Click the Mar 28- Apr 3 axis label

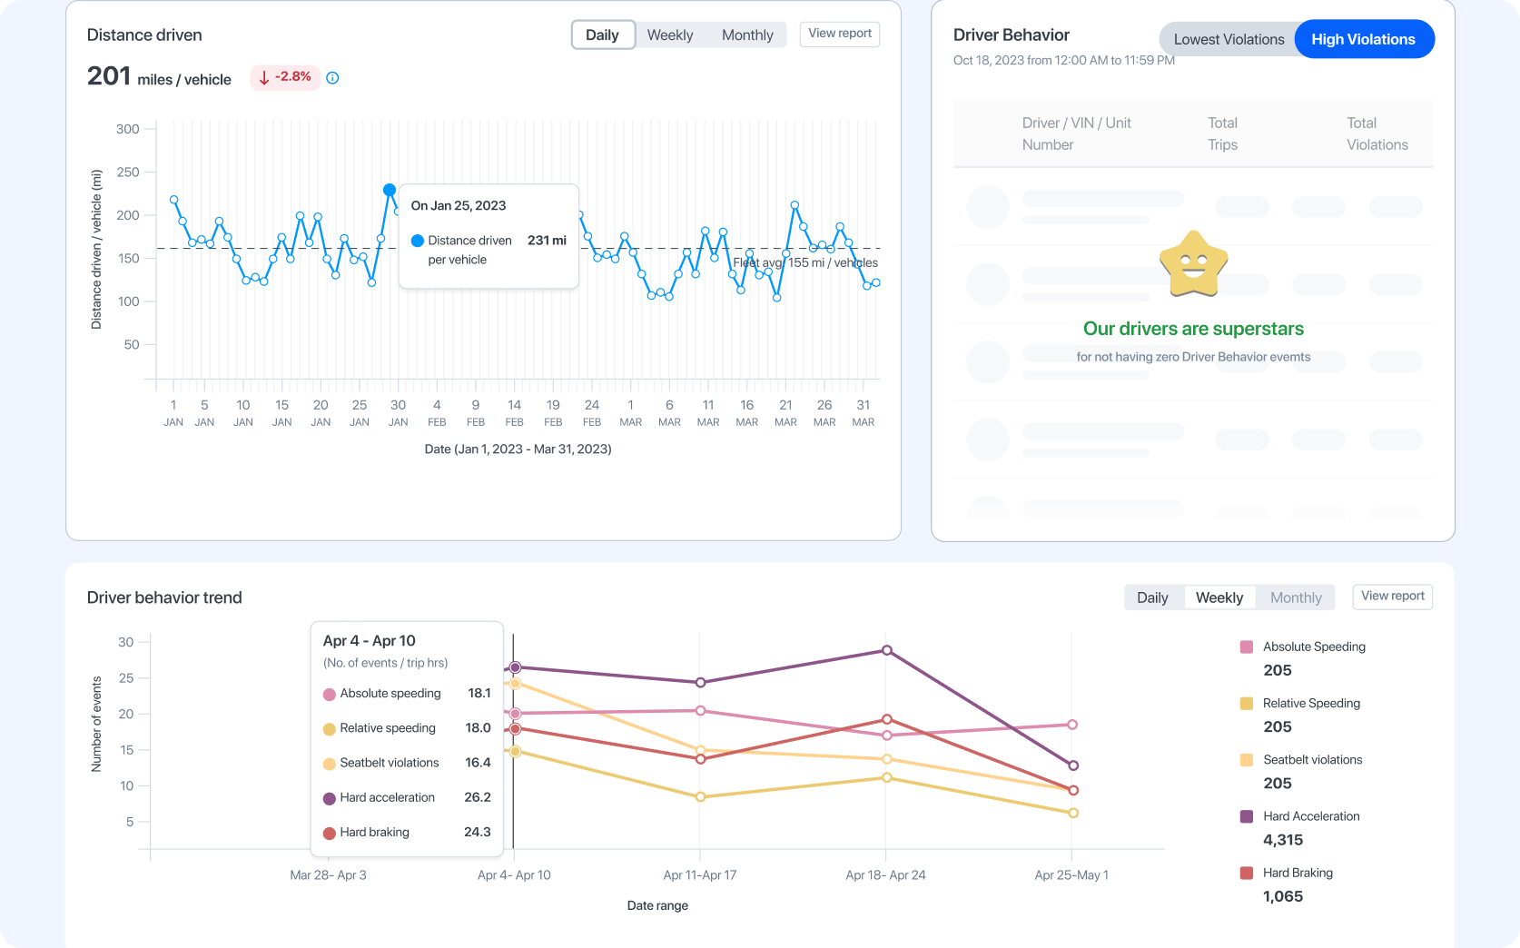(x=328, y=875)
